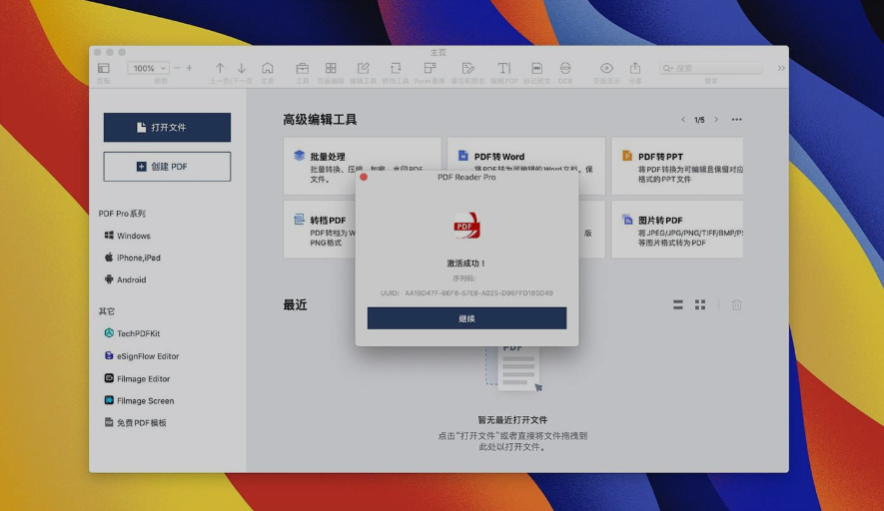Click the OCR toolbar icon
Screen dimensions: 884x511
pyautogui.click(x=565, y=68)
